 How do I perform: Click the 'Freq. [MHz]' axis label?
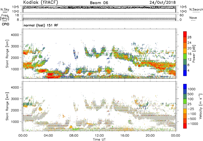[5, 17]
